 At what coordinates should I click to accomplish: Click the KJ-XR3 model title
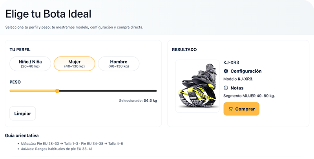point(231,62)
